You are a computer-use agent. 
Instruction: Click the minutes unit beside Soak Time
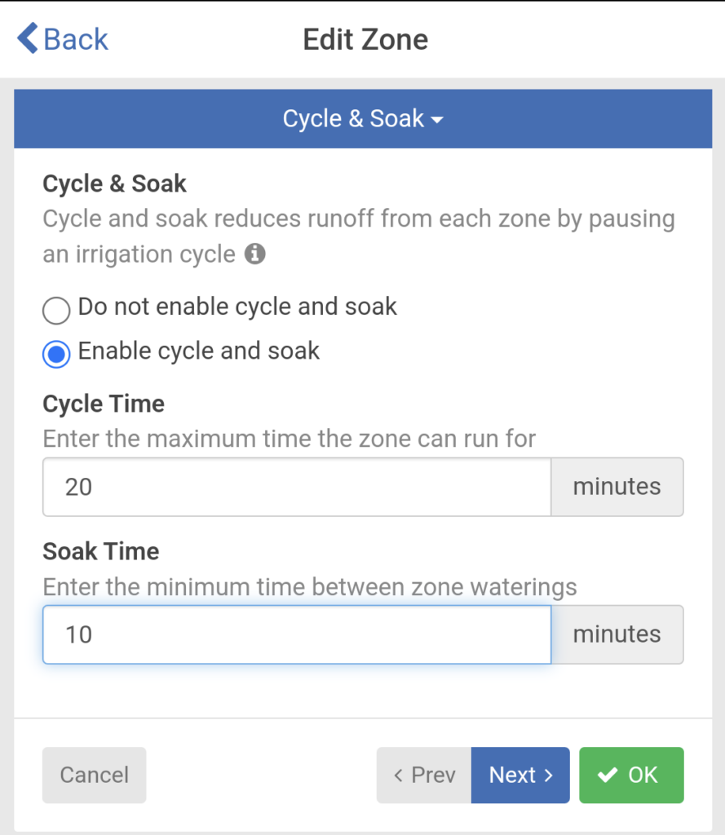617,634
